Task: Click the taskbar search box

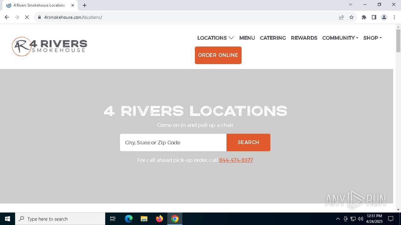Action: [60, 219]
